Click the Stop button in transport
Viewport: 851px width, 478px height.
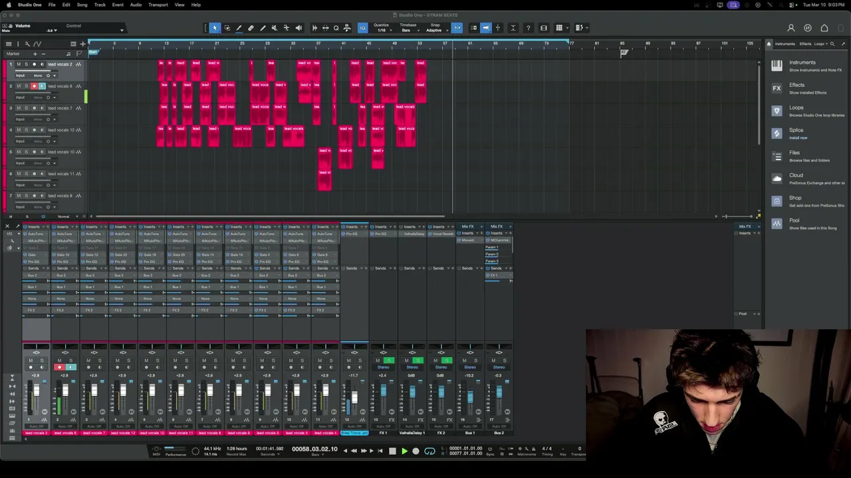click(392, 451)
